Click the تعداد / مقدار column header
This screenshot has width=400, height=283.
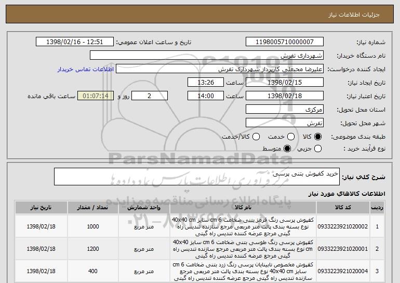(x=92, y=208)
